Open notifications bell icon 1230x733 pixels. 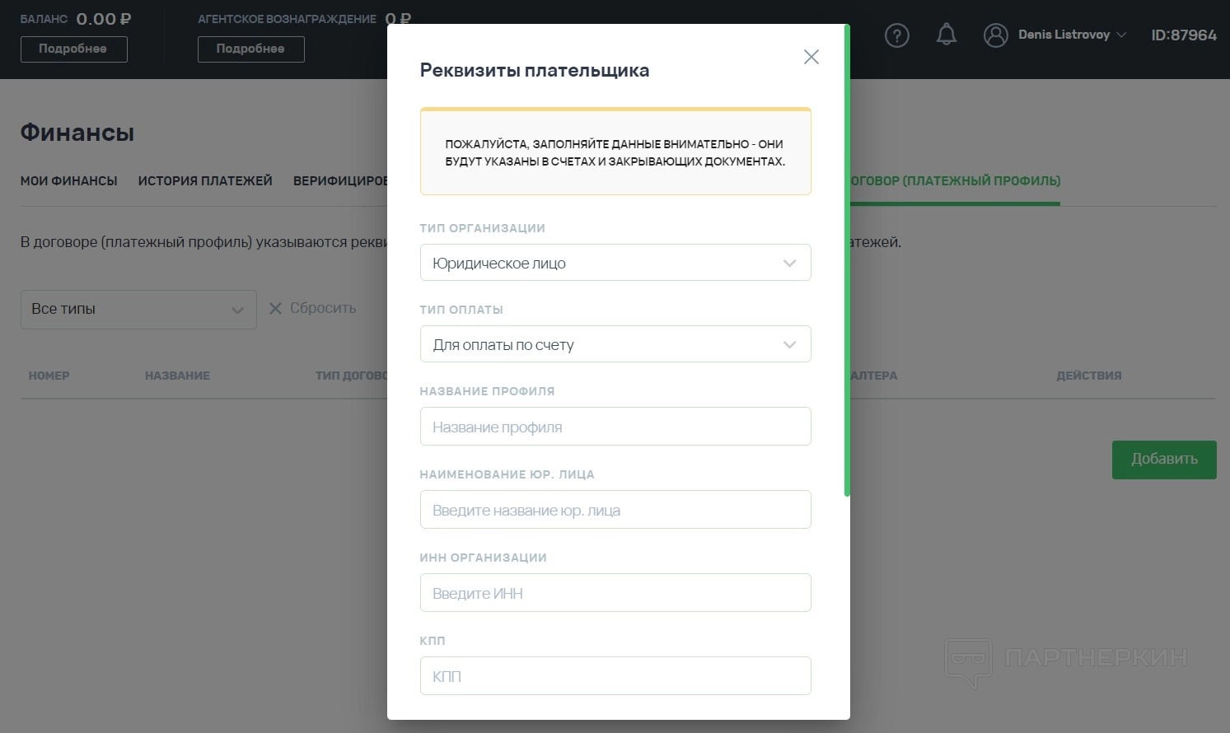pyautogui.click(x=946, y=35)
